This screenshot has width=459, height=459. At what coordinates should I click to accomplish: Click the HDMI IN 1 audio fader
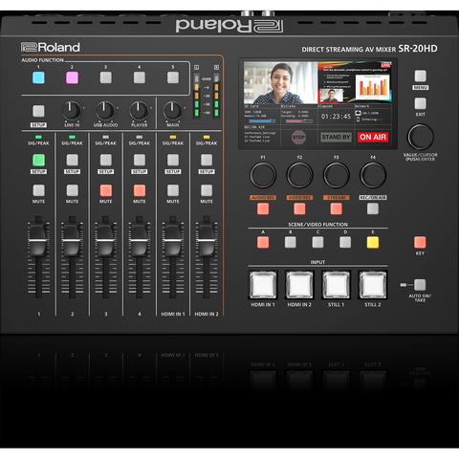173,240
